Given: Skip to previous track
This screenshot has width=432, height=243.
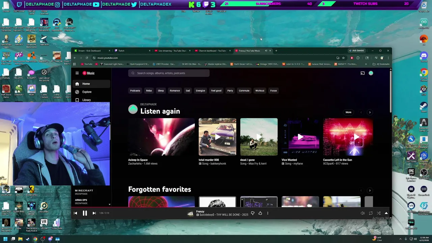Looking at the screenshot, I should click(75, 213).
